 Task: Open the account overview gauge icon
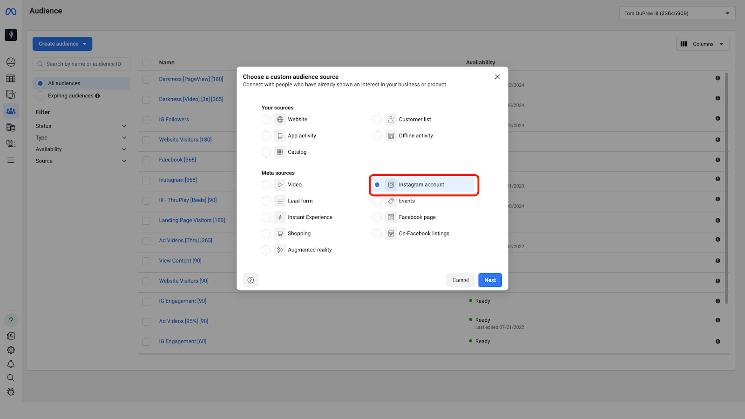[x=11, y=62]
